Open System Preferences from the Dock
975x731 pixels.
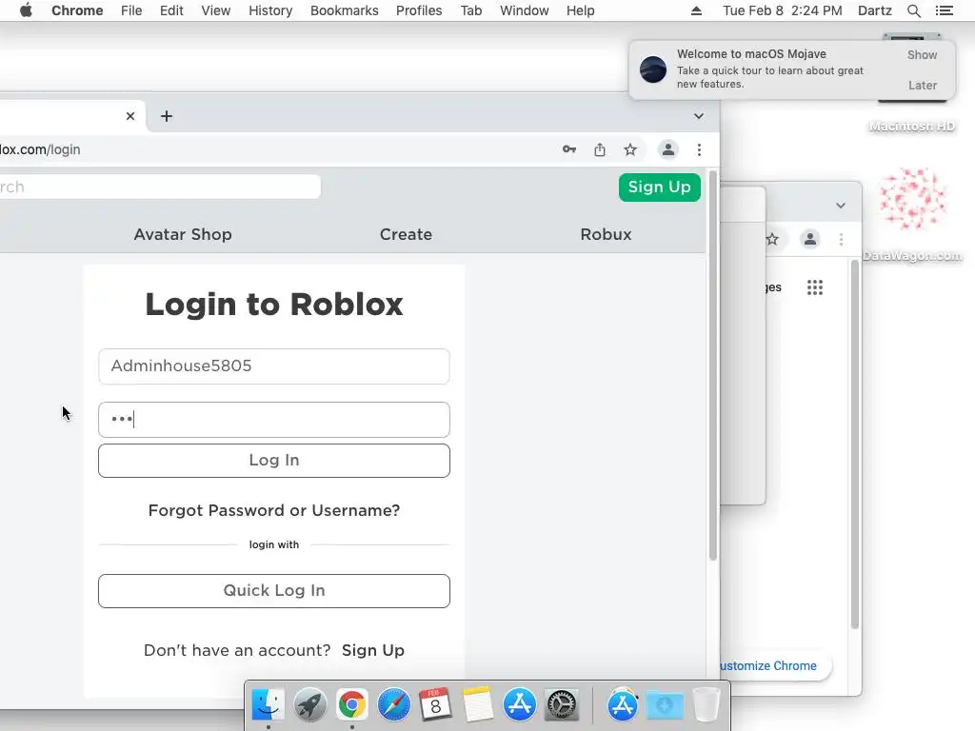562,705
